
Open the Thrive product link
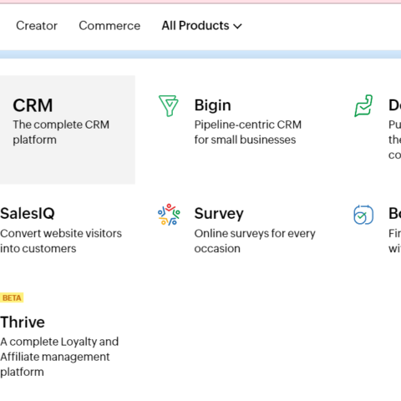click(x=23, y=322)
